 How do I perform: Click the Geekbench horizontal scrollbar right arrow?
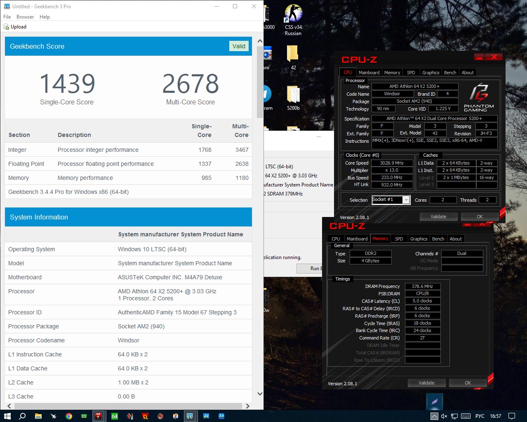point(247,406)
